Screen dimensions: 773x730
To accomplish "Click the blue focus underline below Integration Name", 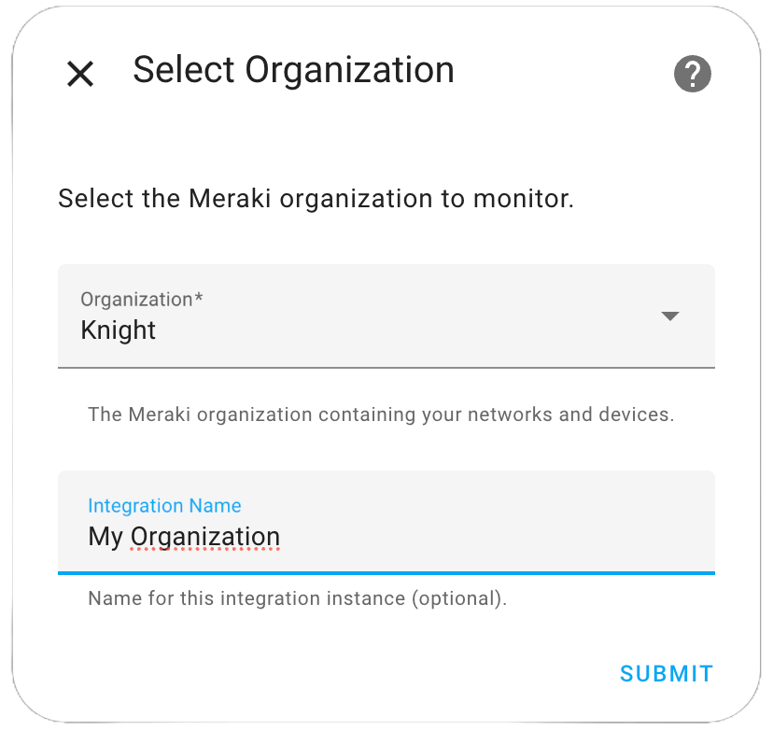I will tap(386, 573).
